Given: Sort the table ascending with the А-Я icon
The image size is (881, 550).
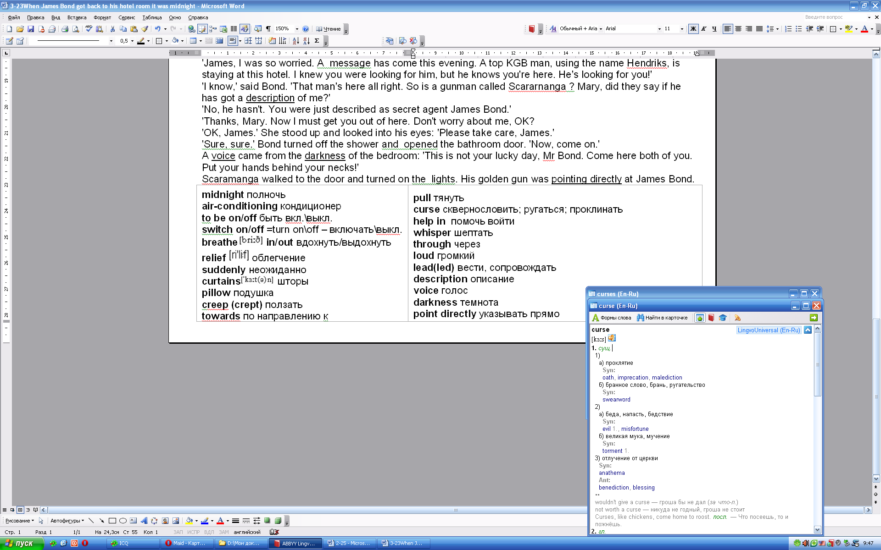Looking at the screenshot, I should click(x=296, y=41).
